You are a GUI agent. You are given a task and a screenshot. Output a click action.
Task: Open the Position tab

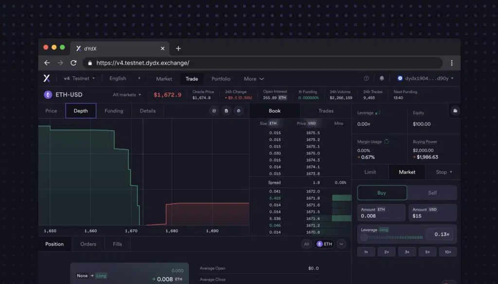coord(54,244)
